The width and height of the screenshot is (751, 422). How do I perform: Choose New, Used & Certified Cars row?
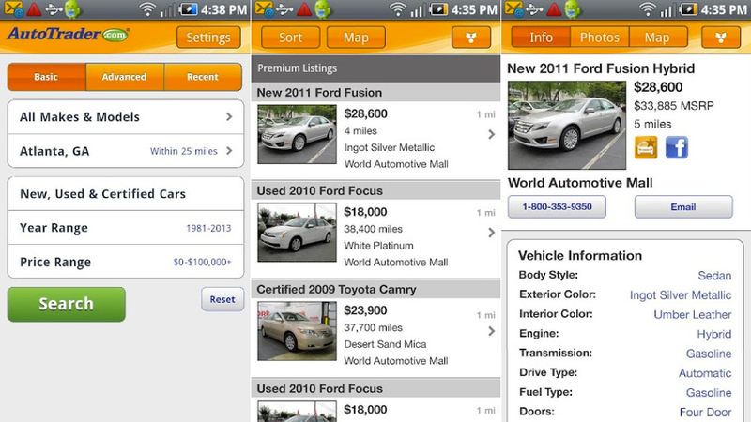tap(126, 194)
